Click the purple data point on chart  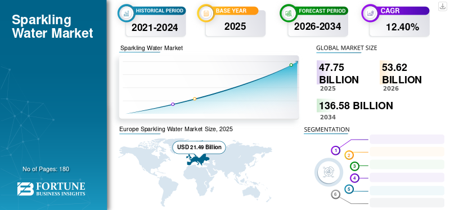pyautogui.click(x=173, y=104)
